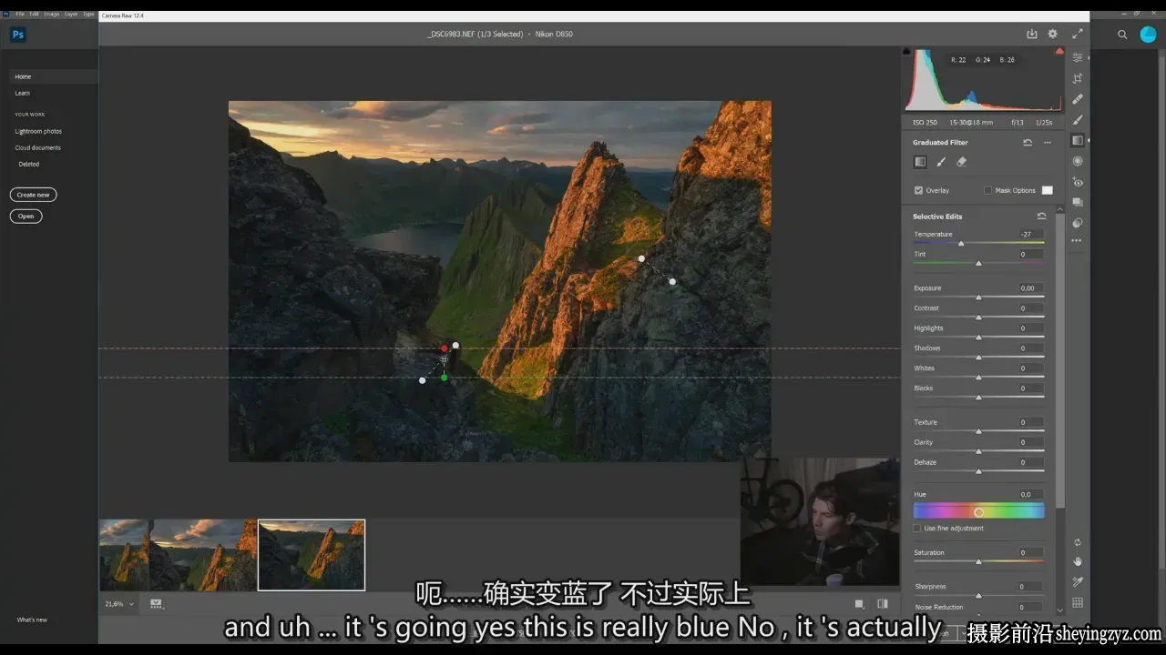Switch to single view icon below preview
1166x655 pixels.
(859, 603)
